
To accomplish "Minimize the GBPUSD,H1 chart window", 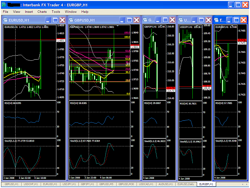I will (x=122, y=20).
